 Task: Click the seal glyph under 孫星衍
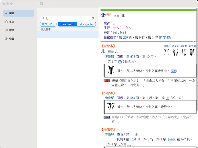[x=175, y=52]
